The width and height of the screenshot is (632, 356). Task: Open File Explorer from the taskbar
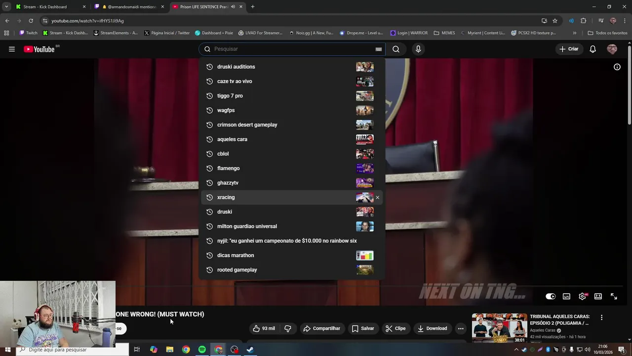170,350
